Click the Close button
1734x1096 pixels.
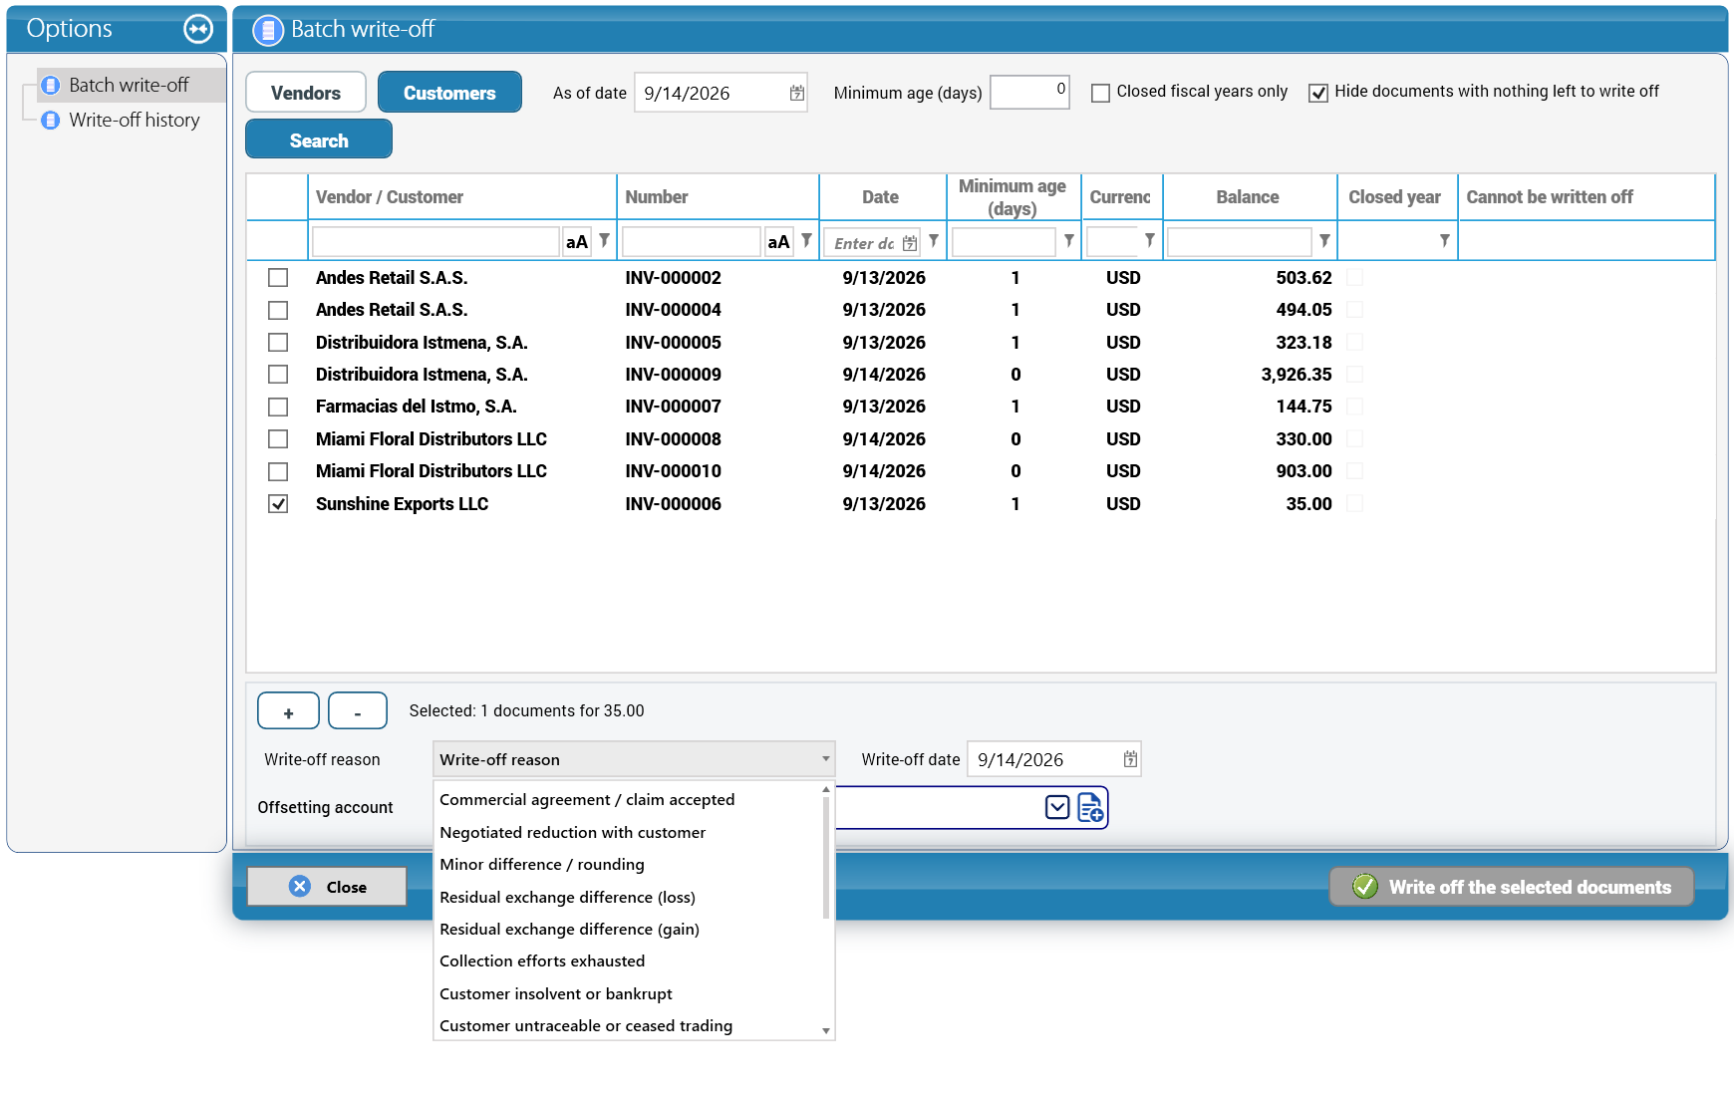tap(327, 887)
